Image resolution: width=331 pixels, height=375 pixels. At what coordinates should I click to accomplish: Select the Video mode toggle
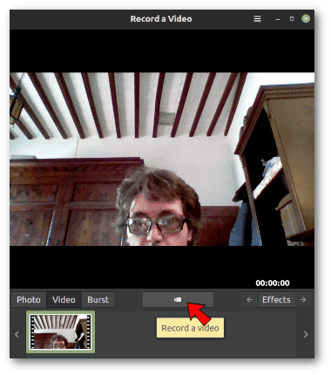coord(64,300)
